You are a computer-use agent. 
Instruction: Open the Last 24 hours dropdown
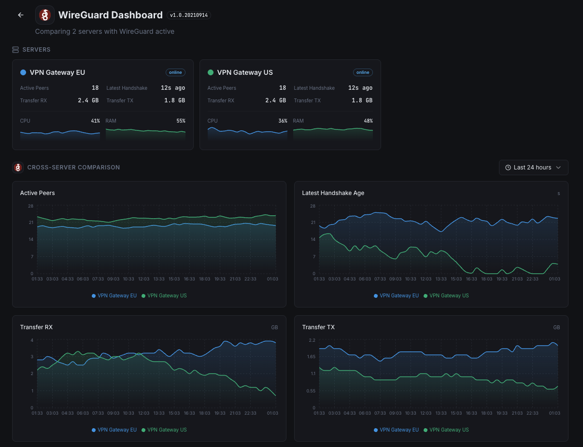(533, 168)
